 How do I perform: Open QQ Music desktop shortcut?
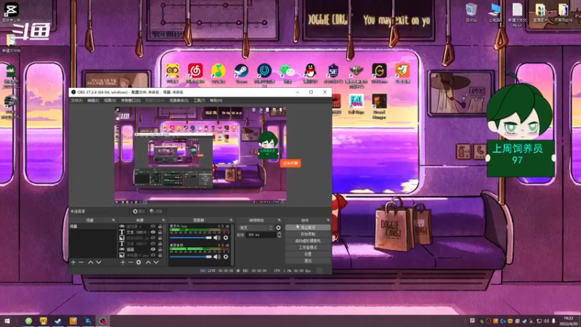219,73
